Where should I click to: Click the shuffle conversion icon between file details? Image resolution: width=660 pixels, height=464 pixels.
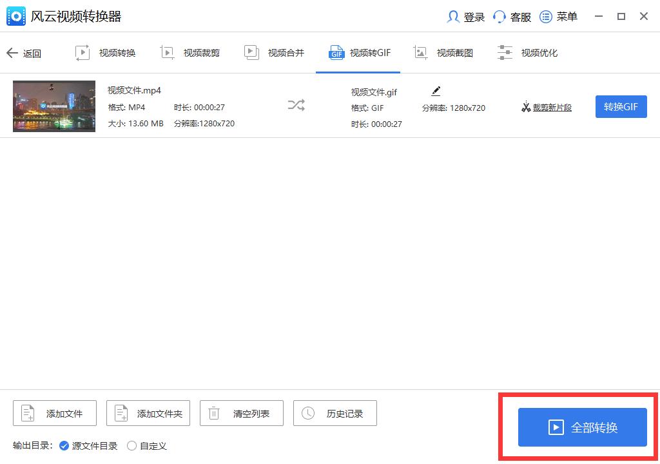pyautogui.click(x=296, y=105)
